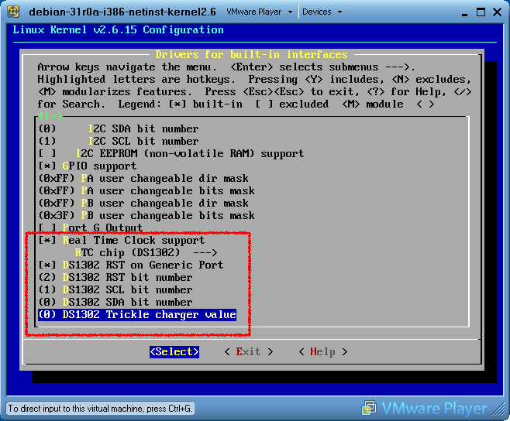
Task: Select DS1302 Trickle charger value entry
Action: (137, 315)
